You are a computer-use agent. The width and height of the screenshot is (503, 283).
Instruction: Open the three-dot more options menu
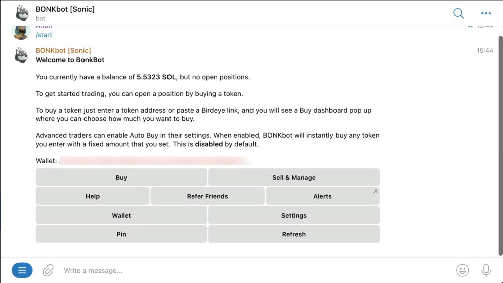[x=486, y=13]
